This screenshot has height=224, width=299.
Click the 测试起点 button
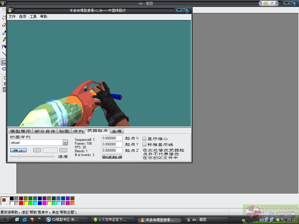point(112,157)
